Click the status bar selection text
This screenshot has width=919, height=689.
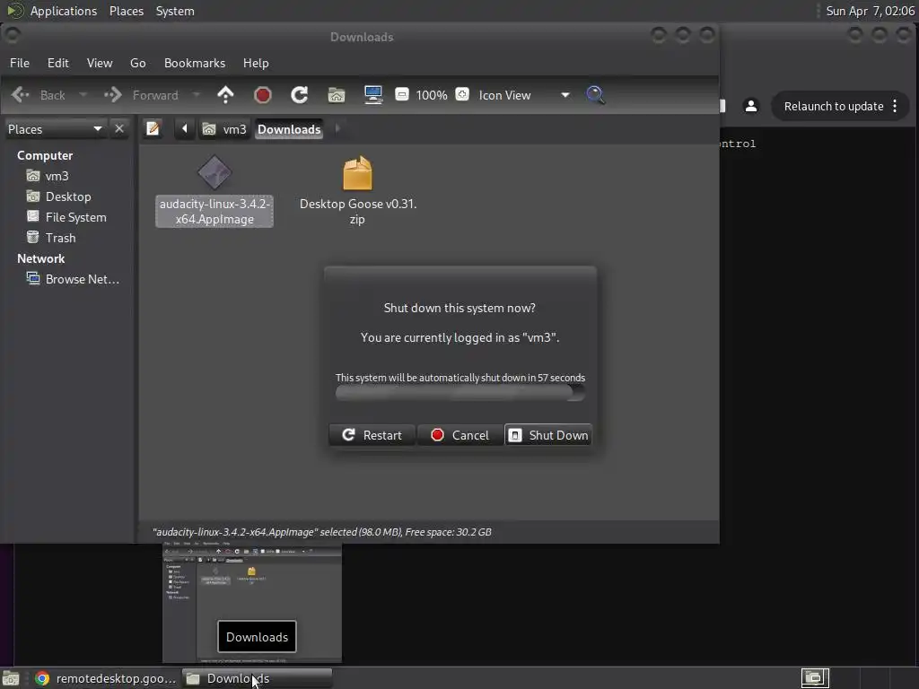click(322, 532)
